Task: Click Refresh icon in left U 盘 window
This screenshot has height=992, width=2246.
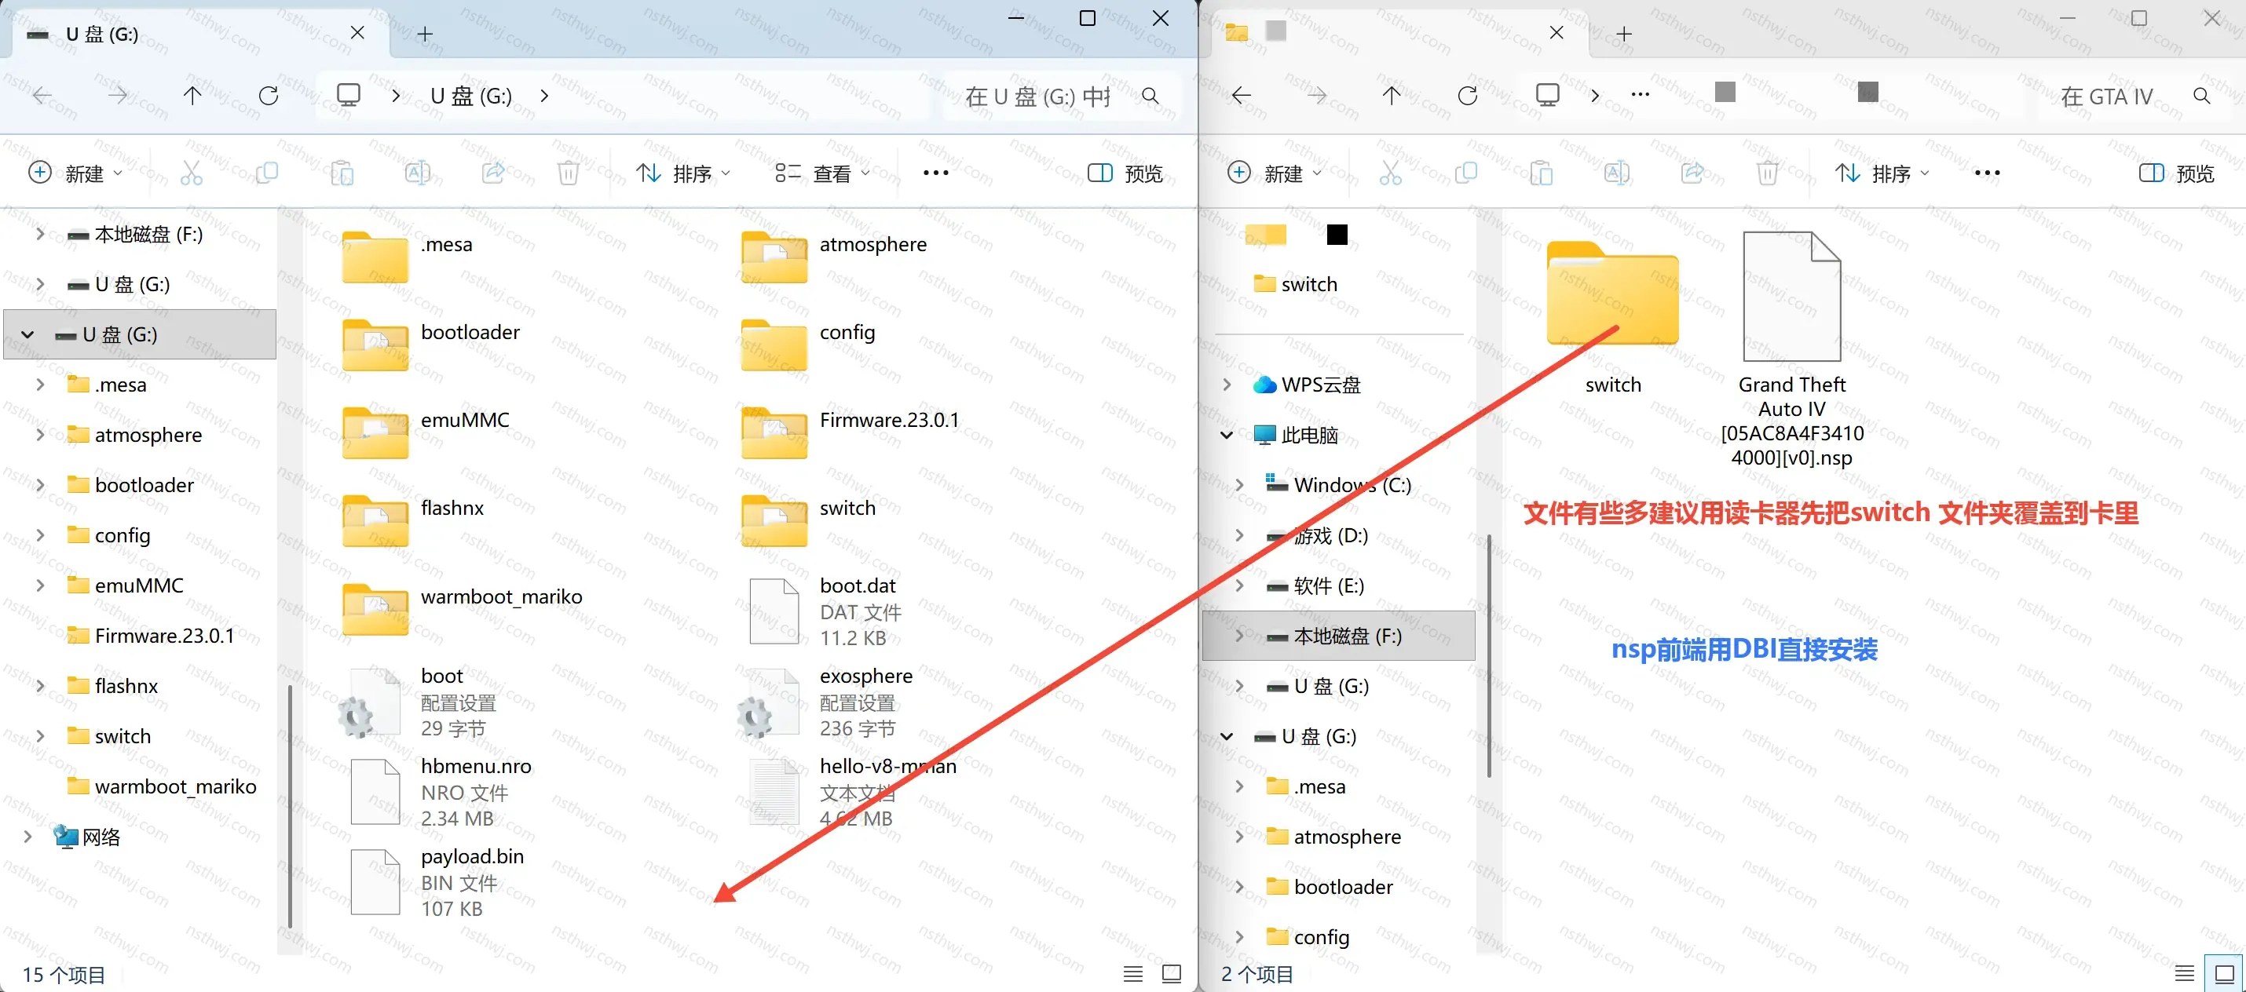Action: (269, 95)
